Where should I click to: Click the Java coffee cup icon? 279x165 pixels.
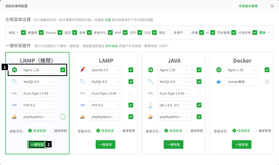pos(151,105)
